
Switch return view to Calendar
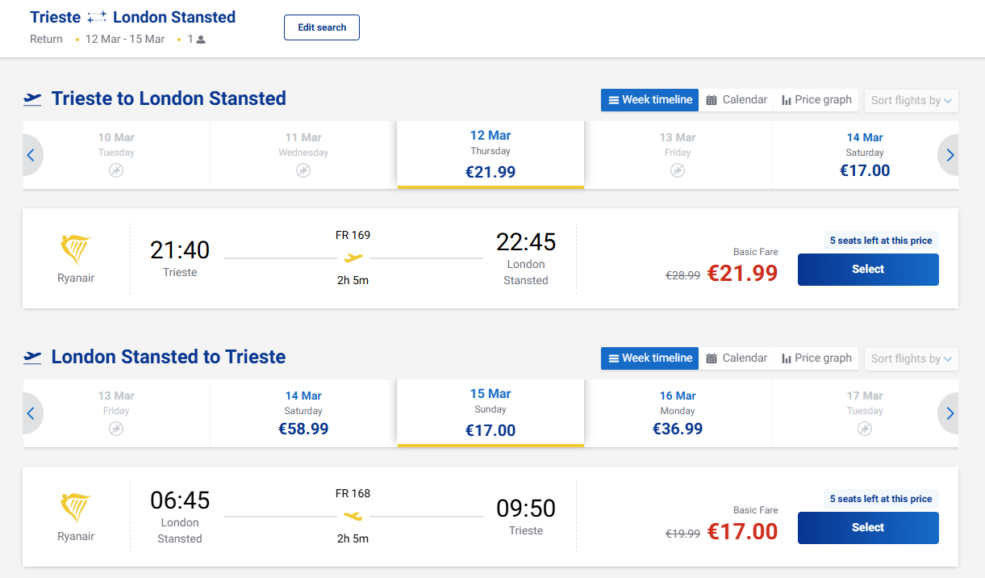pos(737,358)
